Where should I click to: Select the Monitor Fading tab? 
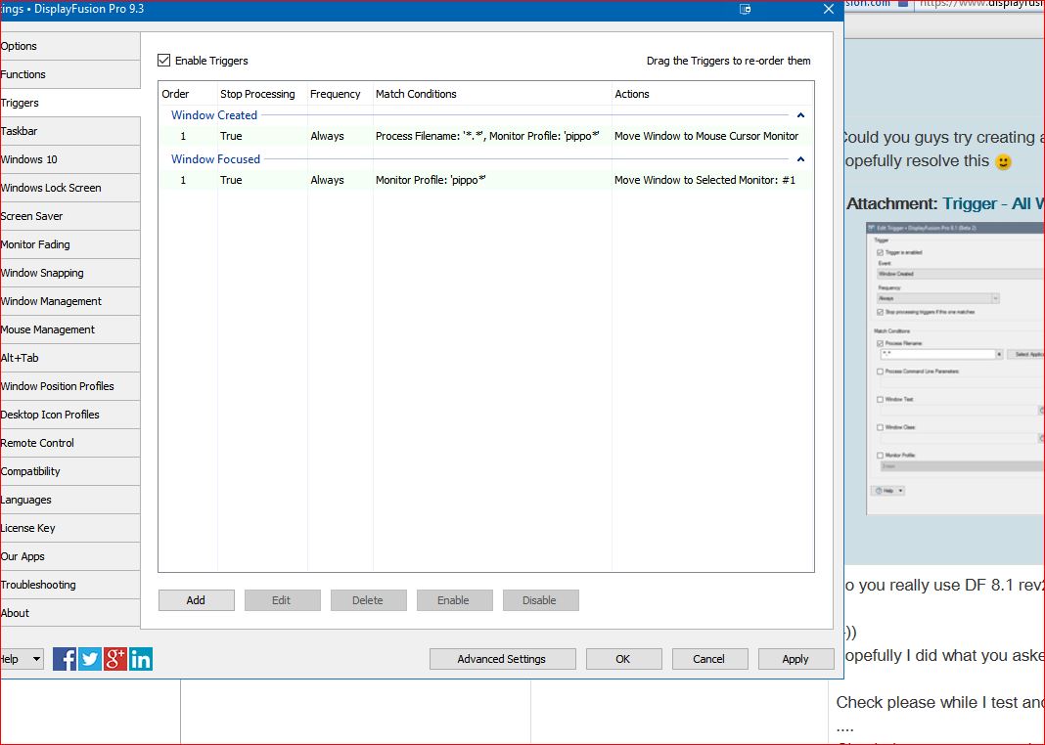pyautogui.click(x=36, y=244)
